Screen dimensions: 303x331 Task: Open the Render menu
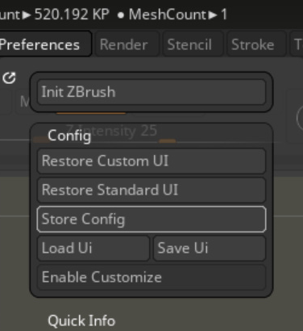(x=124, y=44)
